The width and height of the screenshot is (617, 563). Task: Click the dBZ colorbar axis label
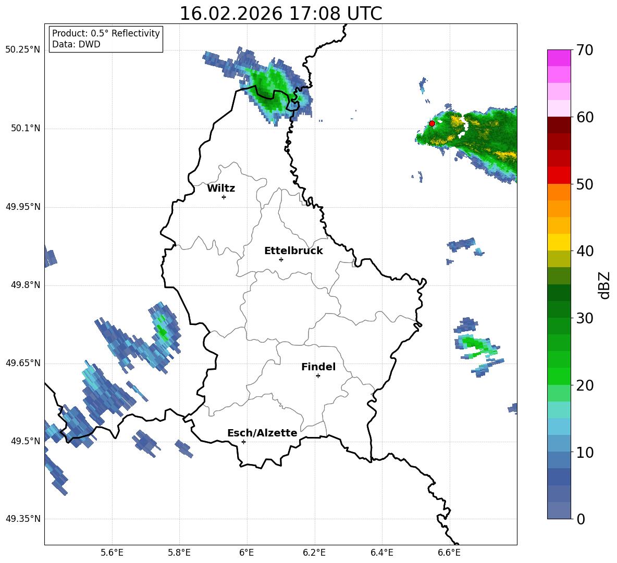(x=604, y=285)
